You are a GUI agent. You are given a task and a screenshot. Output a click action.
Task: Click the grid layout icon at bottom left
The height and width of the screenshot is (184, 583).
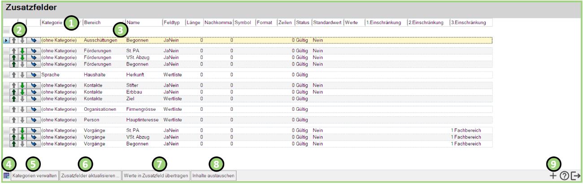(6, 176)
